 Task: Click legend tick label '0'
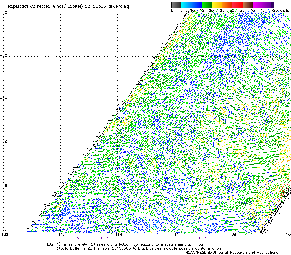[x=172, y=11]
